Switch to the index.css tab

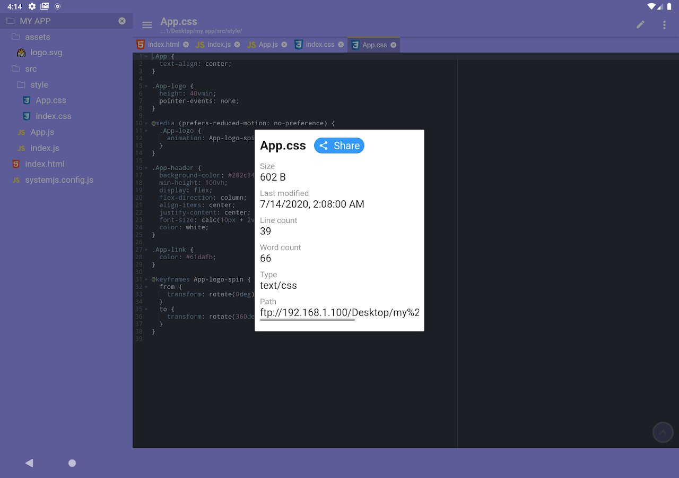pyautogui.click(x=320, y=45)
